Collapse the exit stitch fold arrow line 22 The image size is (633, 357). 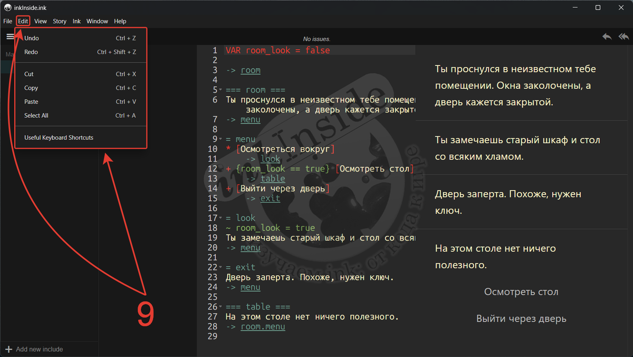222,268
